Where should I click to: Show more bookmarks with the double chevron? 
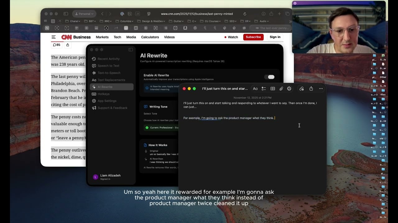pyautogui.click(x=290, y=21)
